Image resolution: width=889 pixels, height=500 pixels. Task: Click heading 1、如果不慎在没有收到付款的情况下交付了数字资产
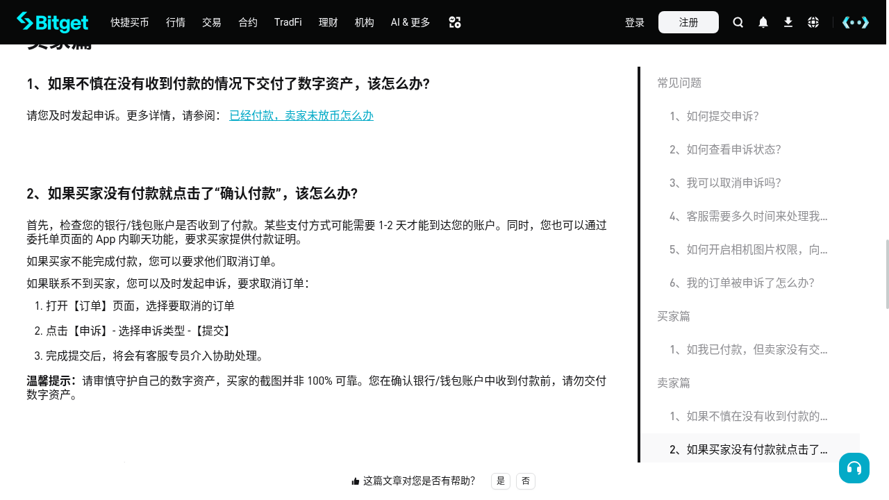tap(229, 84)
